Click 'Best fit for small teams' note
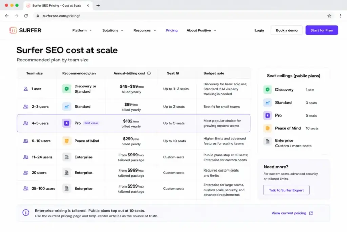Viewport: 347px width, 232px height. (222, 107)
